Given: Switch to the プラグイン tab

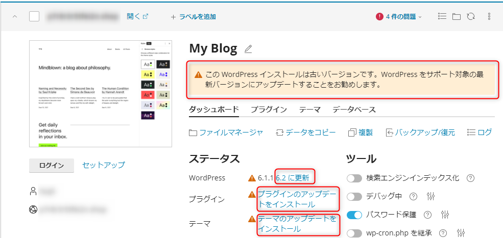Looking at the screenshot, I should [269, 110].
